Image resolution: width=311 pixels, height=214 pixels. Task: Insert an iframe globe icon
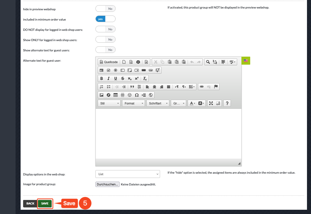(x=151, y=95)
